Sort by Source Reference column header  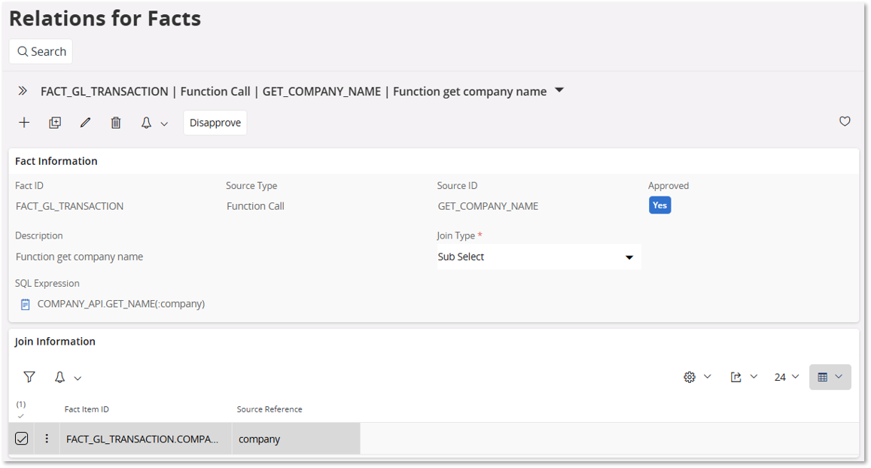pyautogui.click(x=270, y=409)
